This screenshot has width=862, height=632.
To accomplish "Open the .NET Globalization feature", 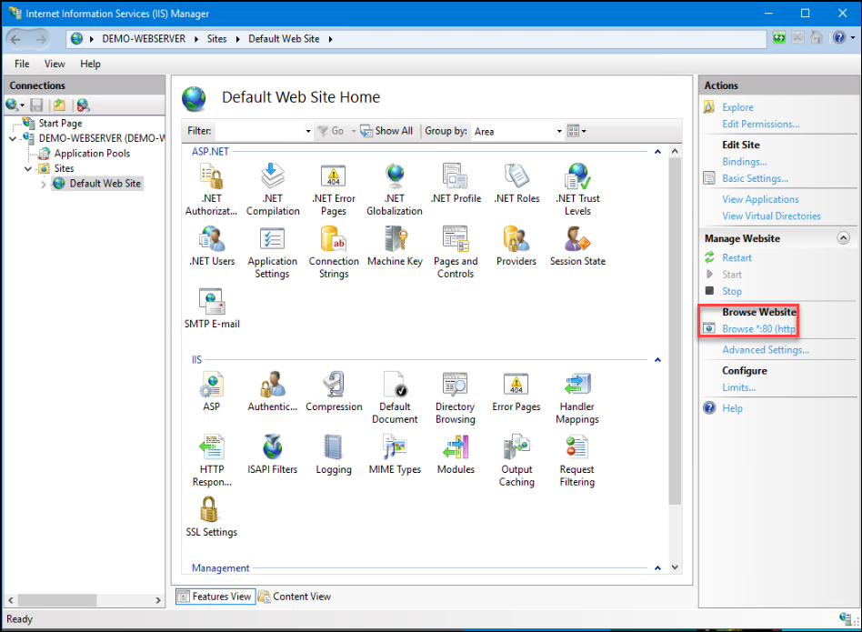I will (x=395, y=189).
